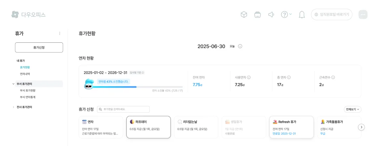Click 임직원포털 바로가기 button
Viewport: 379px width, 146px height.
point(332,14)
